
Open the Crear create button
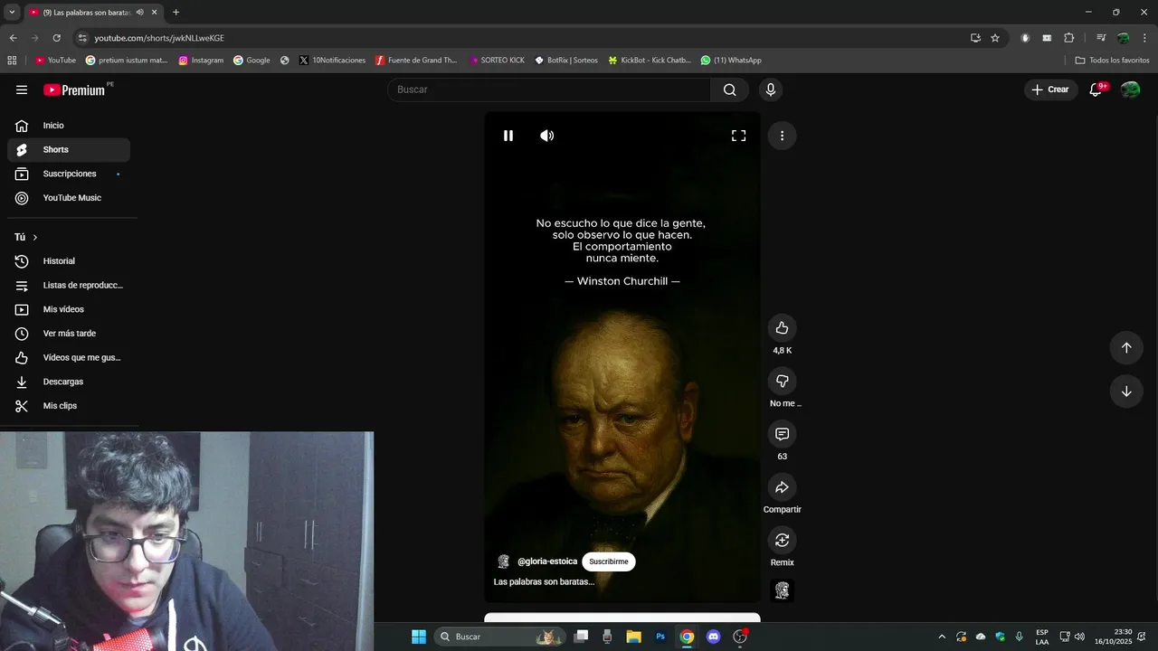[1050, 90]
